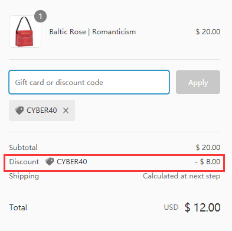Click the CYBER40 text in the applied code chip
Viewport: 232px width, 231px height.
pos(42,110)
